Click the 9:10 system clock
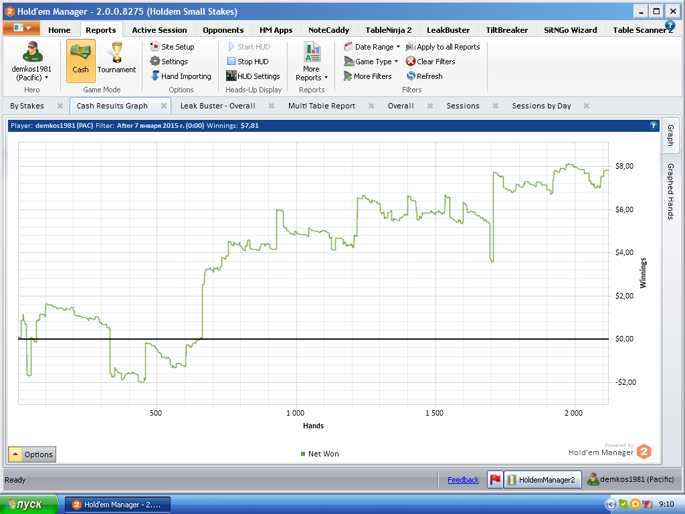 (x=667, y=505)
